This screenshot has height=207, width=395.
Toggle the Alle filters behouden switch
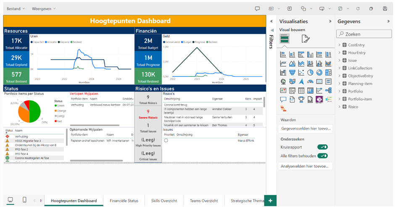tap(322, 156)
